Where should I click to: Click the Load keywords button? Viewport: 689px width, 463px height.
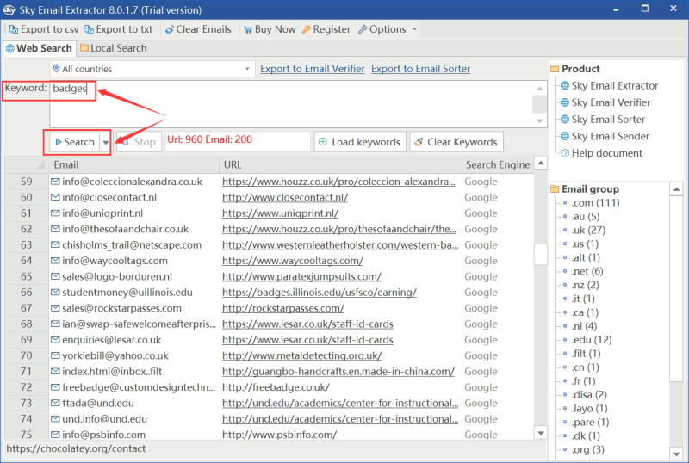coord(360,142)
